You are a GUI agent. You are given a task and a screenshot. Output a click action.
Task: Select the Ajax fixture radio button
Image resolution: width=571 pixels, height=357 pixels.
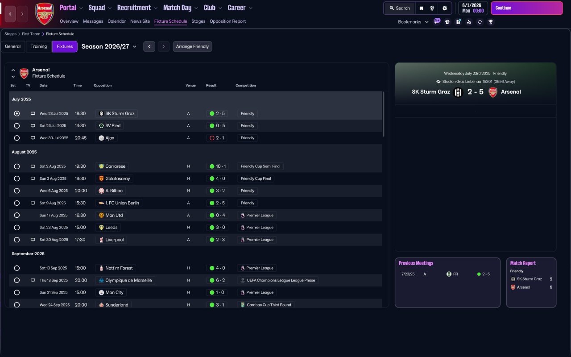tap(17, 138)
